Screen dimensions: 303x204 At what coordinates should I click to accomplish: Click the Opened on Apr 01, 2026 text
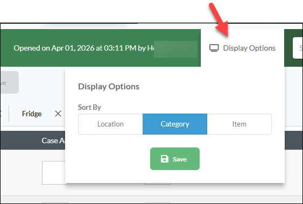click(x=83, y=48)
